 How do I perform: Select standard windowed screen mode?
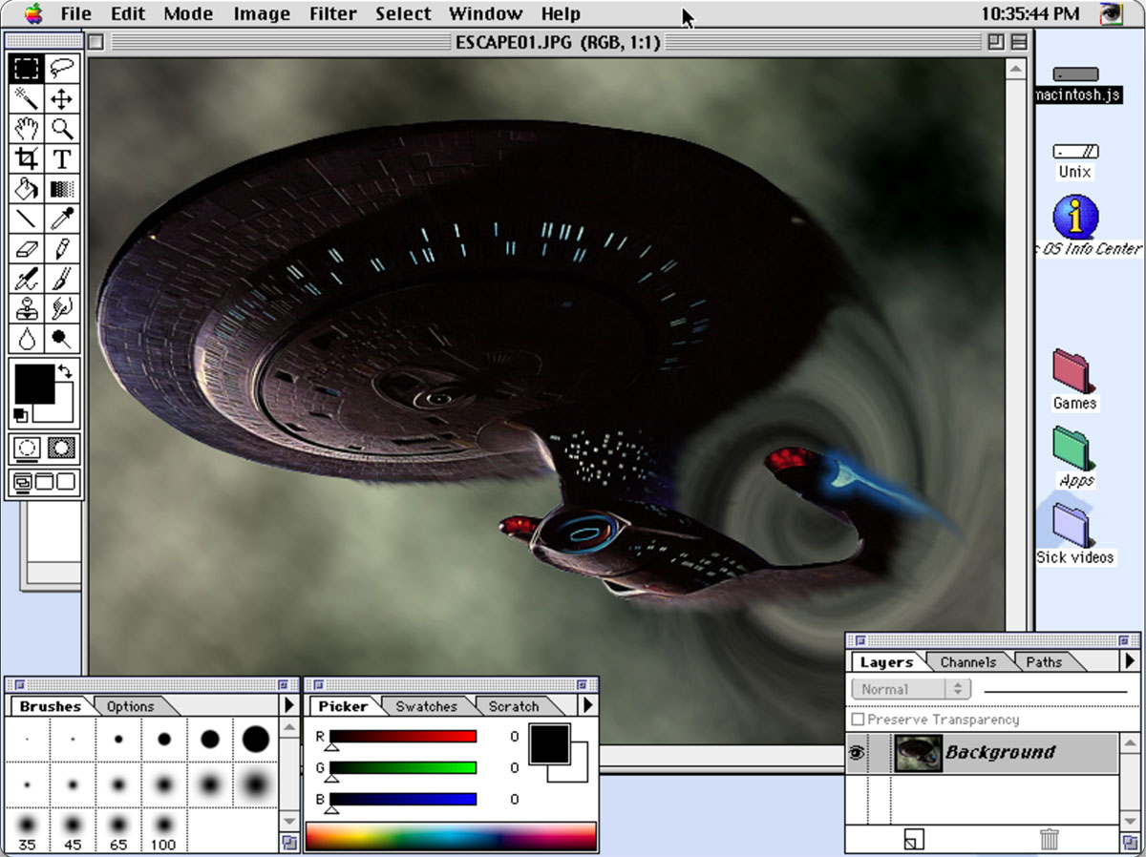pyautogui.click(x=23, y=482)
